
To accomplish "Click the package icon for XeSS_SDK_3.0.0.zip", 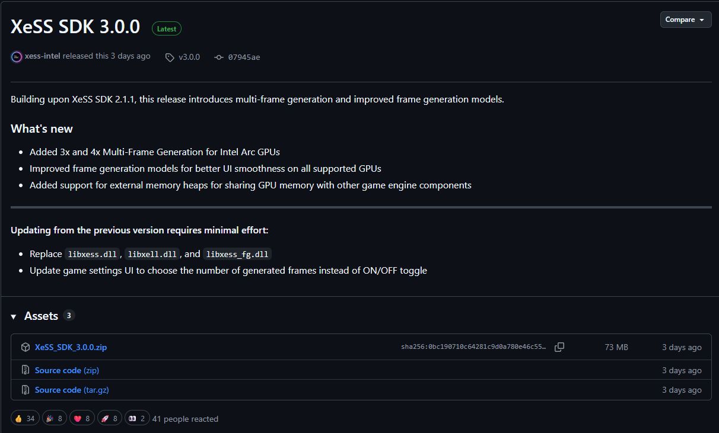I will tap(26, 347).
